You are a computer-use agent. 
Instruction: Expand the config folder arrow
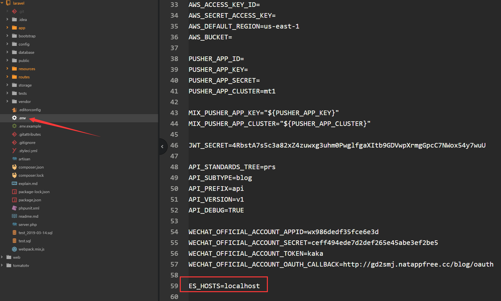pos(8,44)
